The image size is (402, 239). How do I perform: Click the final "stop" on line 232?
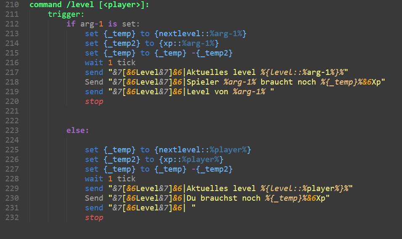[94, 218]
